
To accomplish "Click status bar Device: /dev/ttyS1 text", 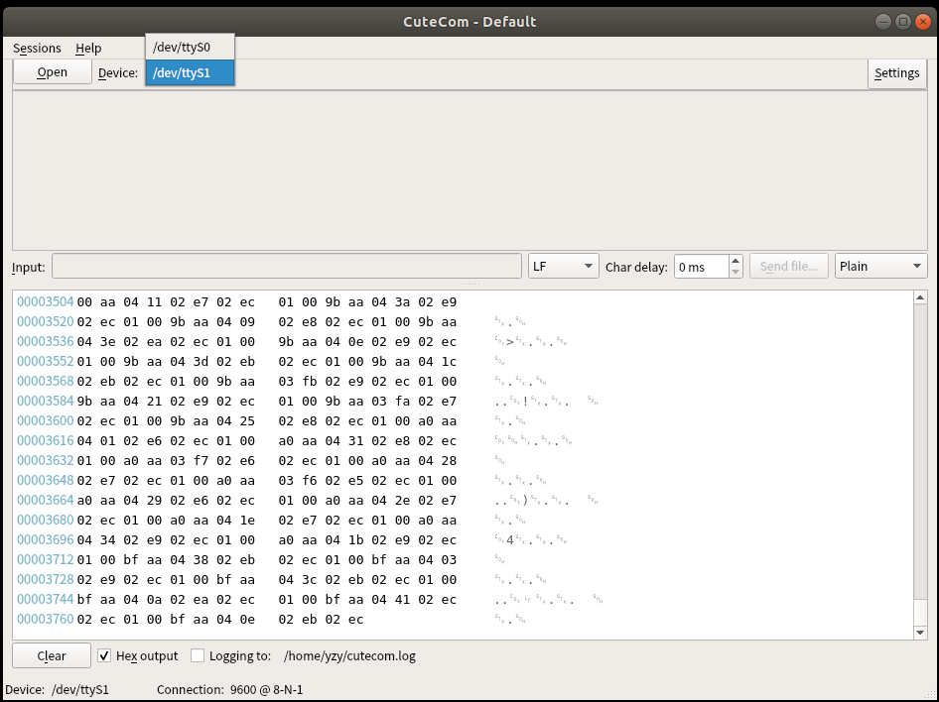I will 57,689.
